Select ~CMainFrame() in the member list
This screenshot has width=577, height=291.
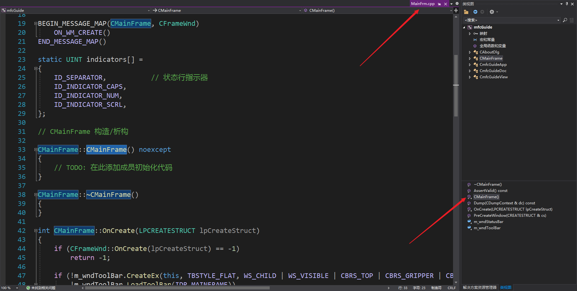[x=488, y=184]
